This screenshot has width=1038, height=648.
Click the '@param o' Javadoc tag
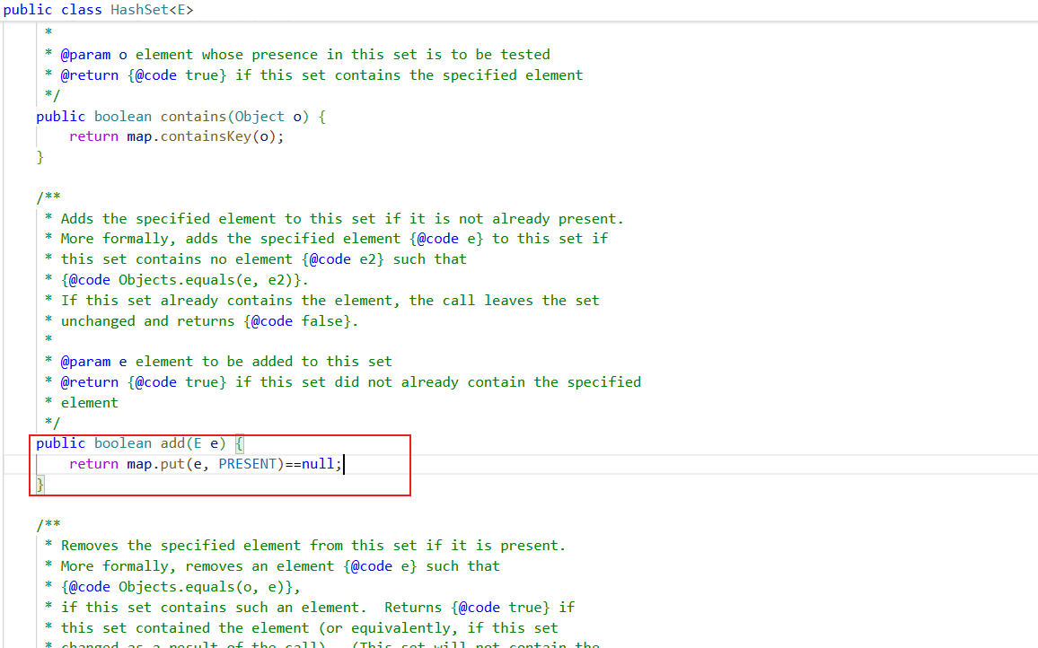click(x=93, y=55)
